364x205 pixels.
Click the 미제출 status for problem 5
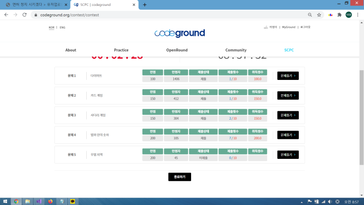(203, 158)
